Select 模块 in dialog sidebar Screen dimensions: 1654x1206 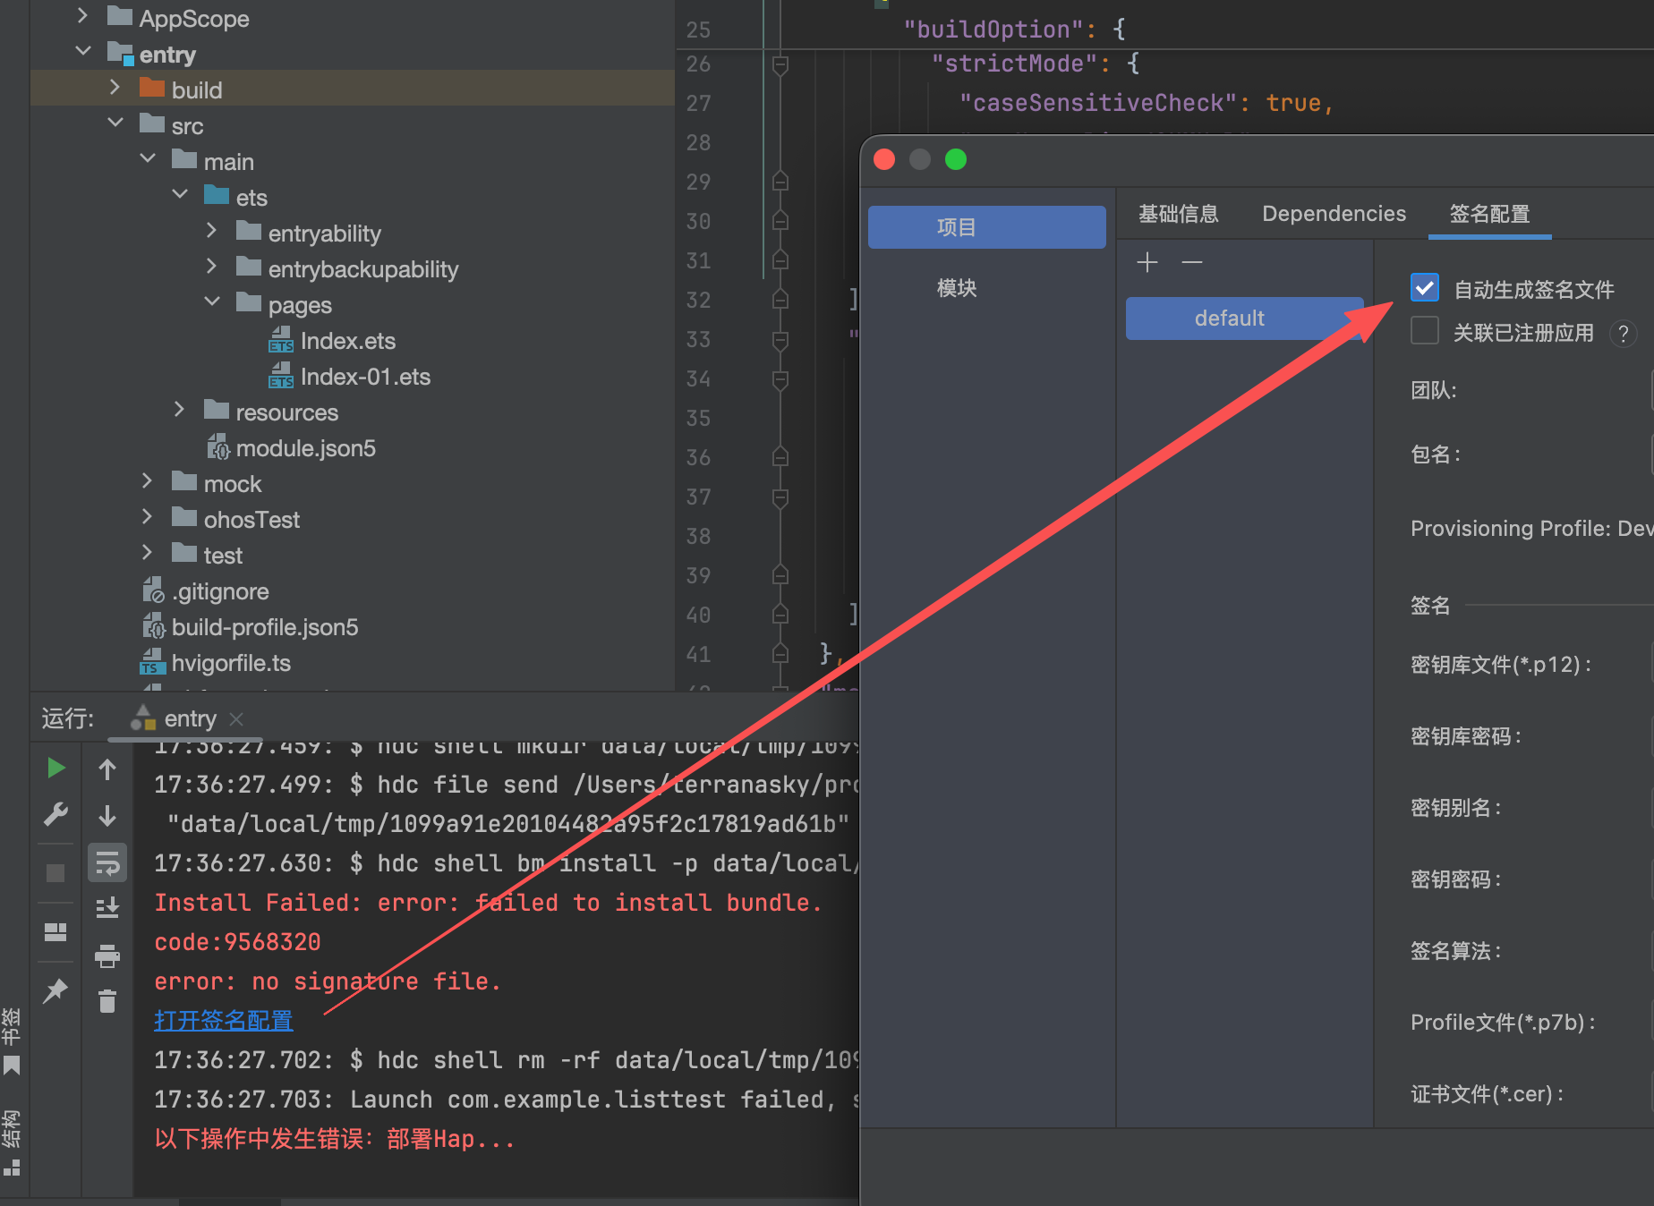click(x=956, y=288)
